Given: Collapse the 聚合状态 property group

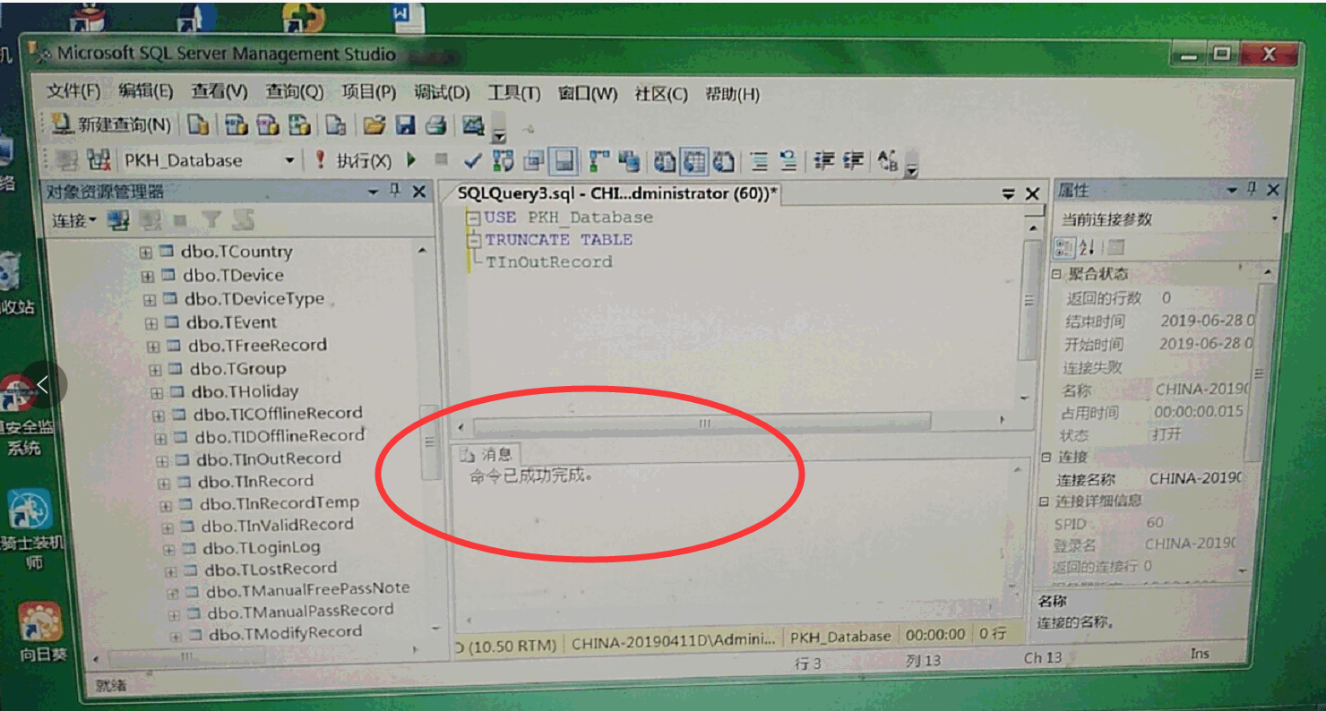Looking at the screenshot, I should tap(1057, 274).
